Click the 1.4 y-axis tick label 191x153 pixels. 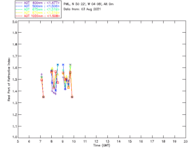15,91
